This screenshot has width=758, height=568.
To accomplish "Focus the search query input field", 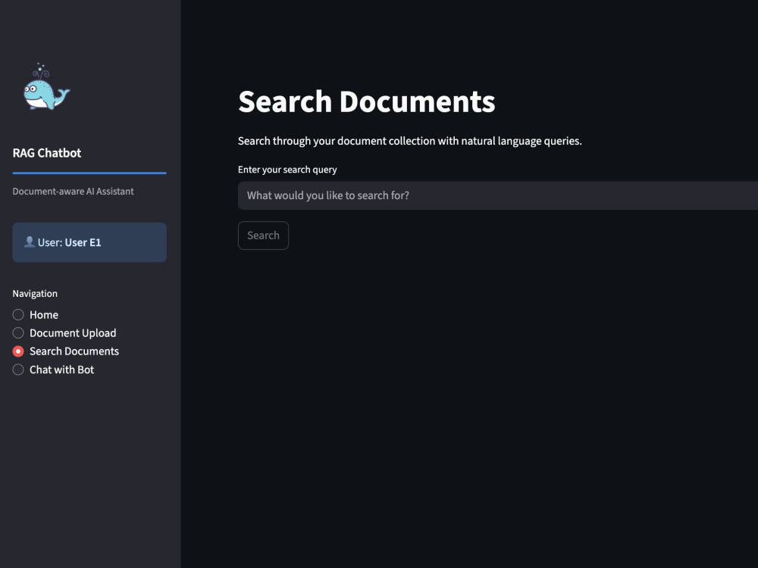I will [498, 195].
